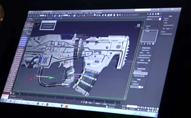Open the Hierarchy tab of command panel
Viewport: 191px width, 118px height.
[x=153, y=14]
